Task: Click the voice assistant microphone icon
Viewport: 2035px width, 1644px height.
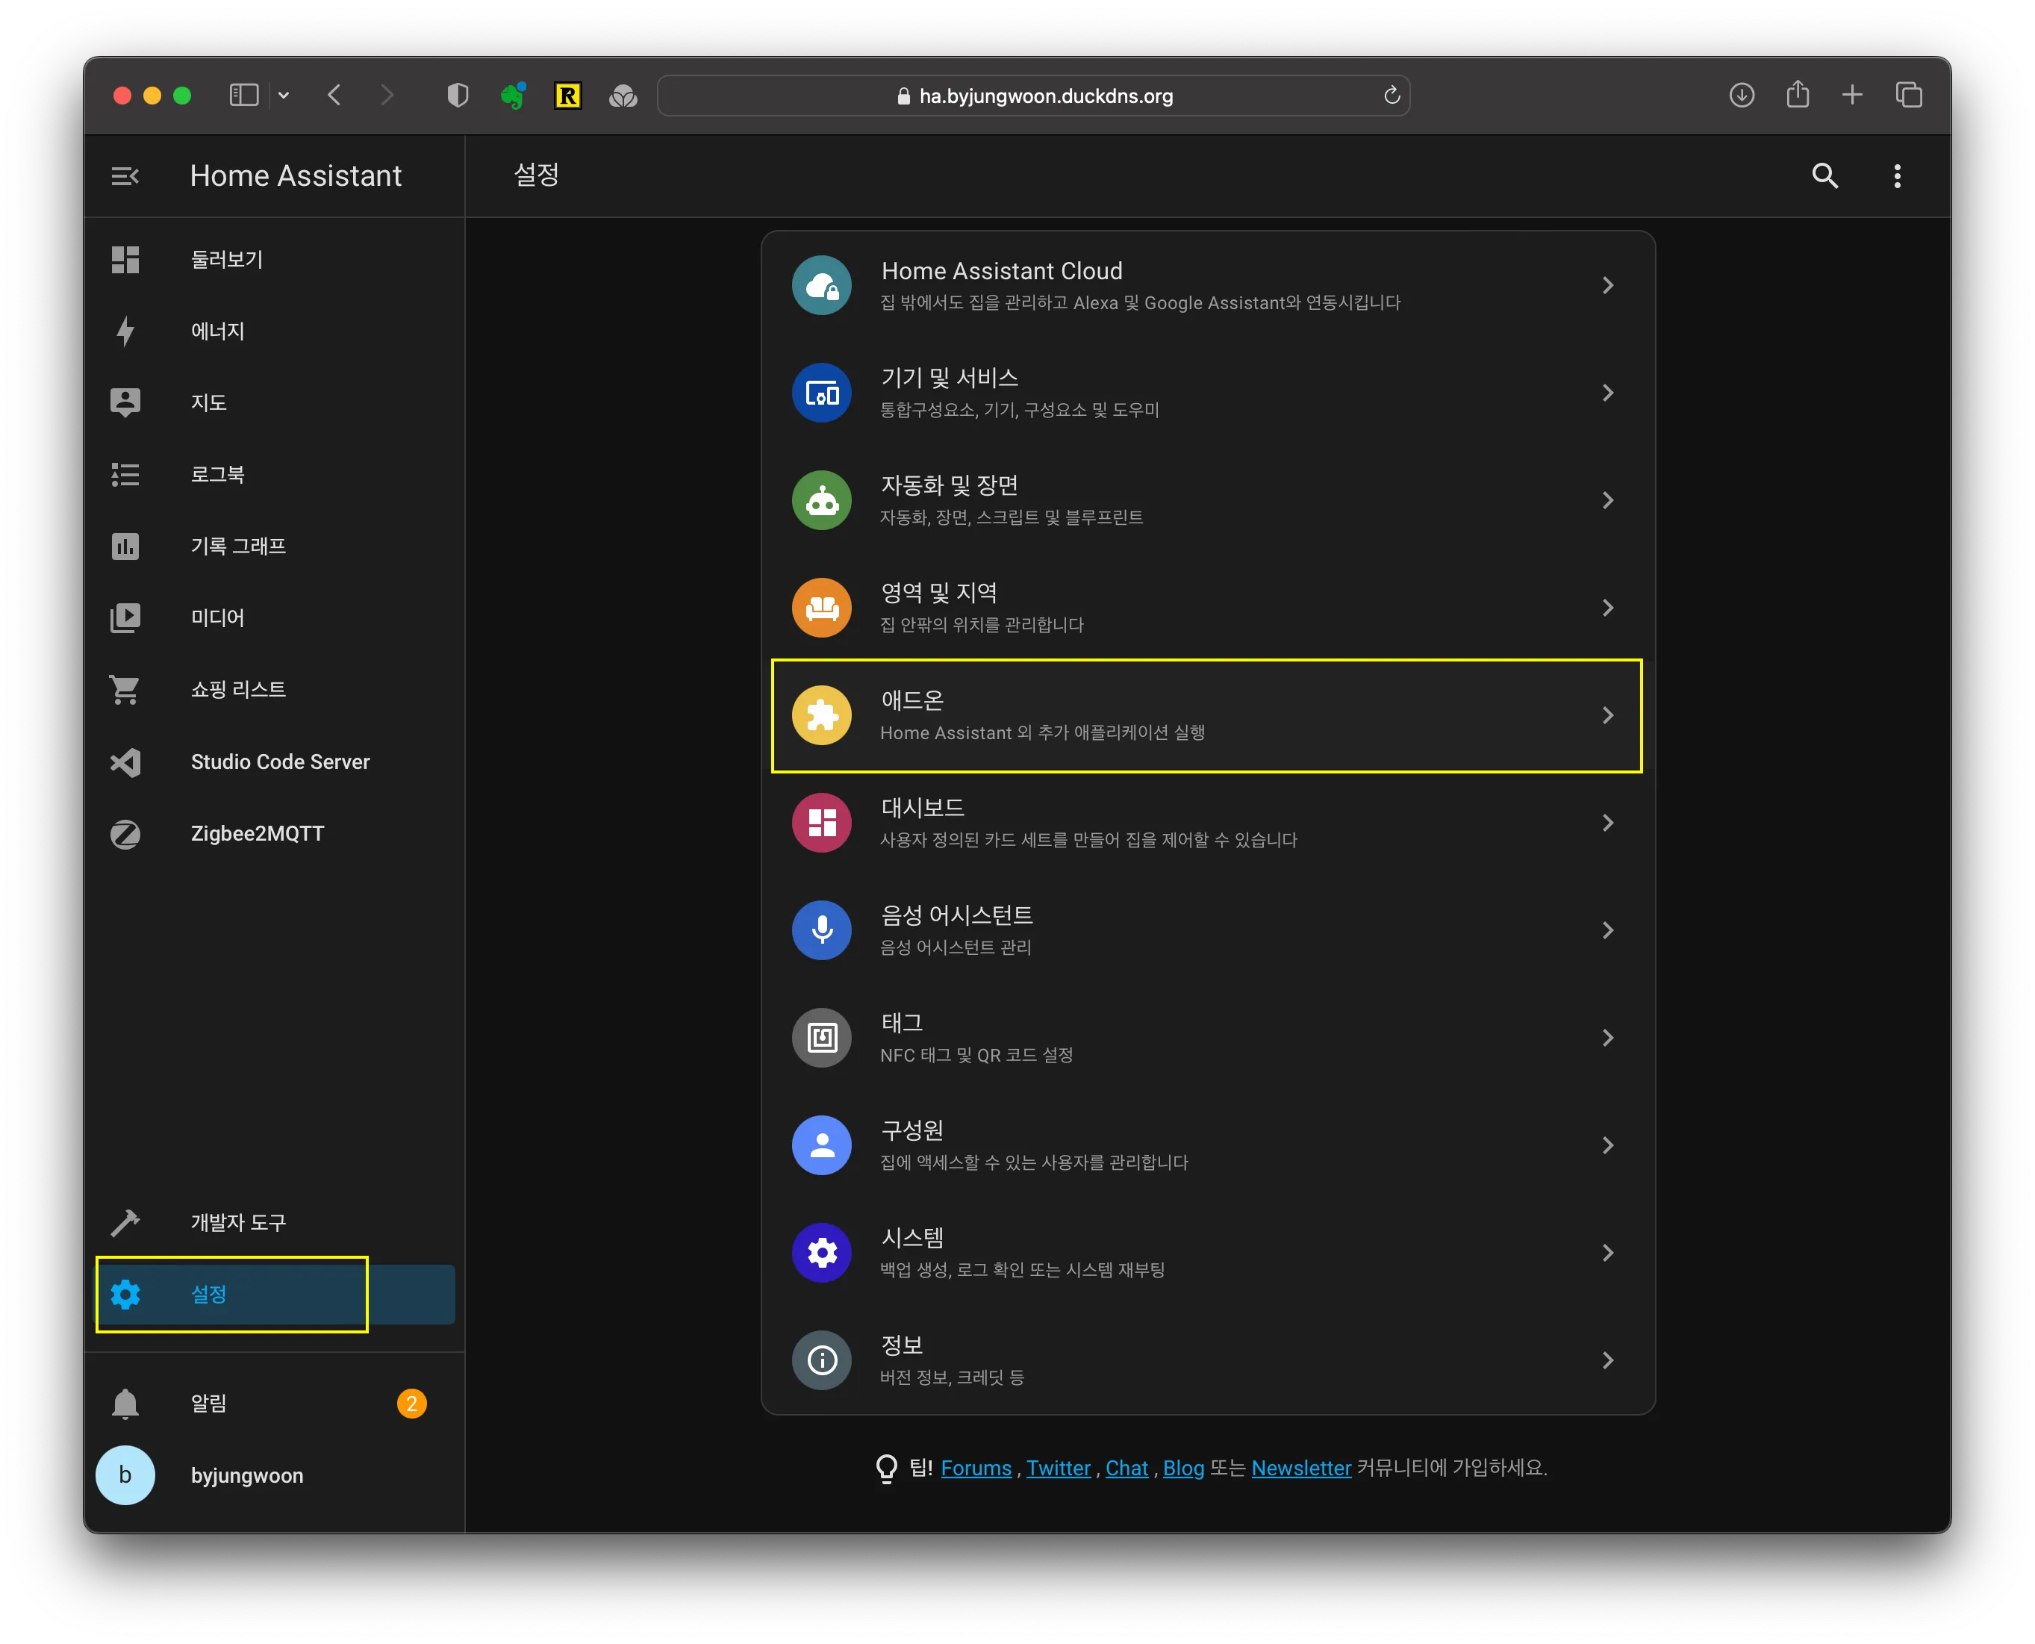Action: [822, 930]
